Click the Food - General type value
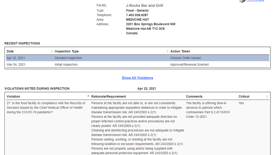The height and width of the screenshot is (155, 276). (x=137, y=11)
